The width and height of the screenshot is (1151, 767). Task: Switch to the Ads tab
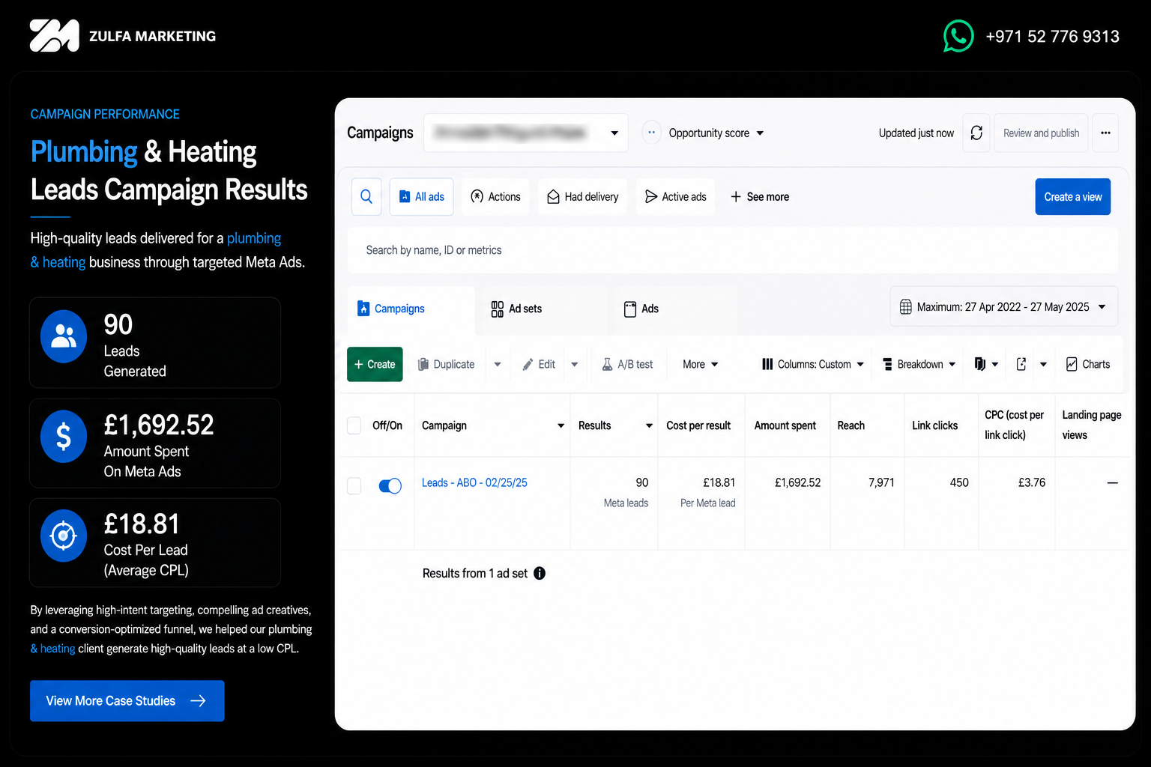(x=641, y=309)
